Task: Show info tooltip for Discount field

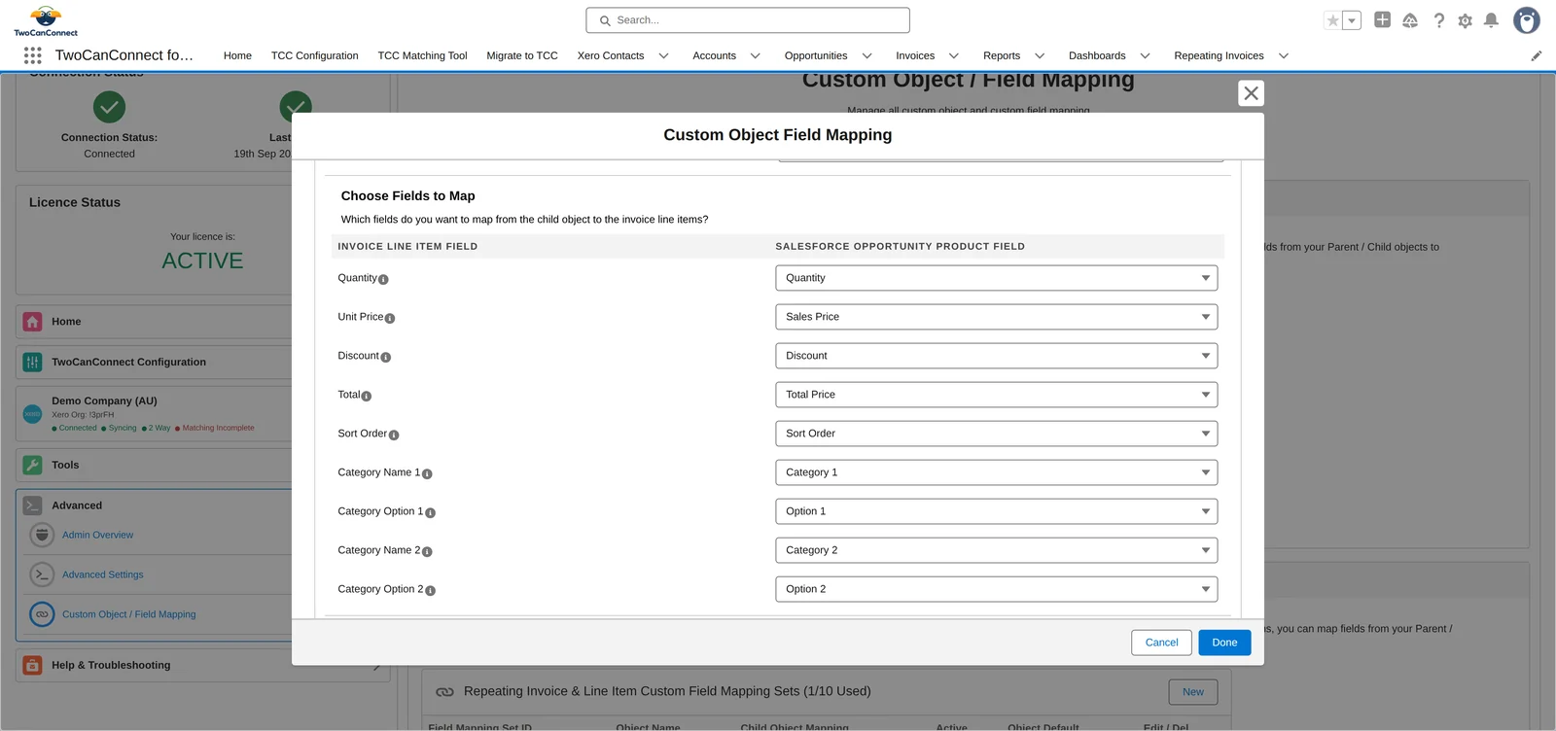Action: [x=386, y=357]
